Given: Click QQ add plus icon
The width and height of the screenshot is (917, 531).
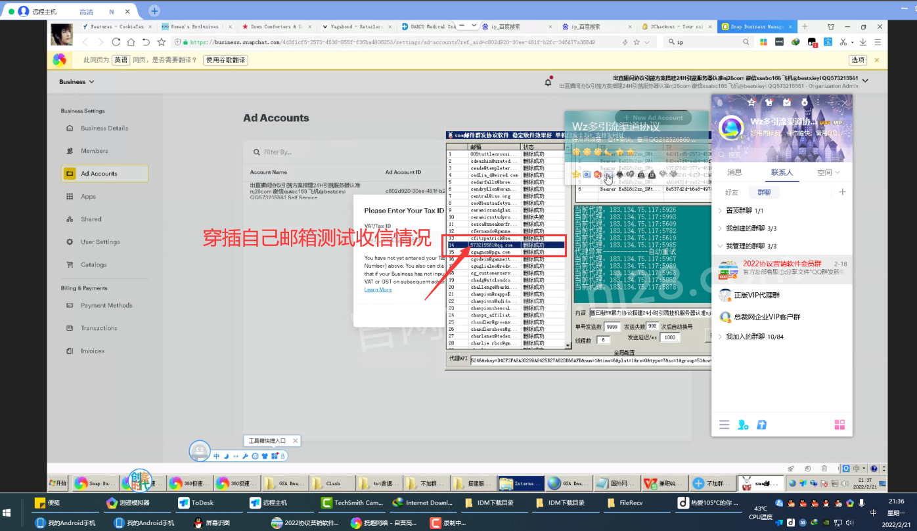Looking at the screenshot, I should 842,192.
